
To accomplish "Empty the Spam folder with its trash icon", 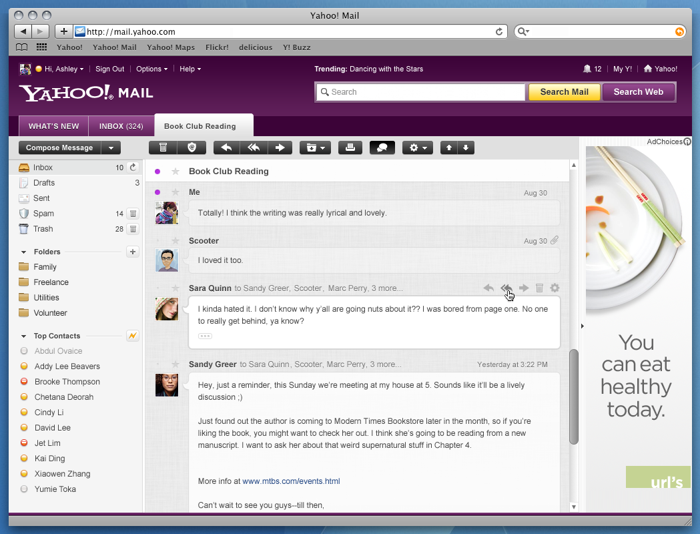I will pos(133,214).
